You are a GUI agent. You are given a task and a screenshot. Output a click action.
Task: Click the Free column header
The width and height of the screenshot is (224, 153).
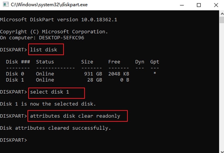point(114,62)
